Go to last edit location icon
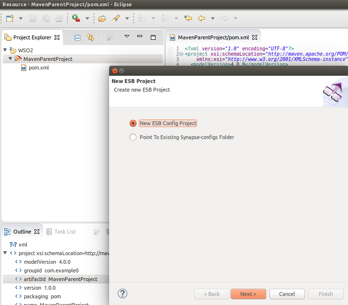 (x=188, y=19)
